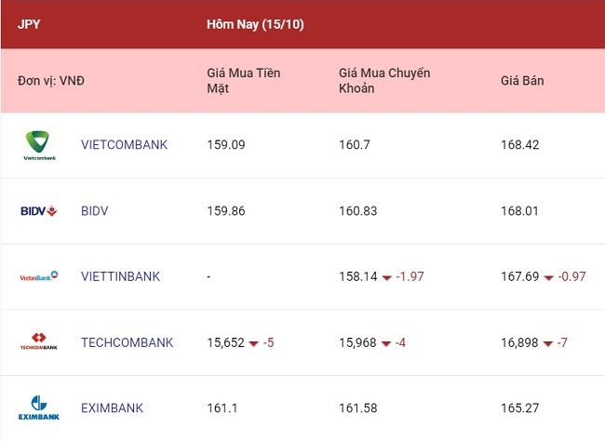This screenshot has height=441, width=605.
Task: Click the down arrow beside Techcombank 15,968
Action: click(386, 343)
